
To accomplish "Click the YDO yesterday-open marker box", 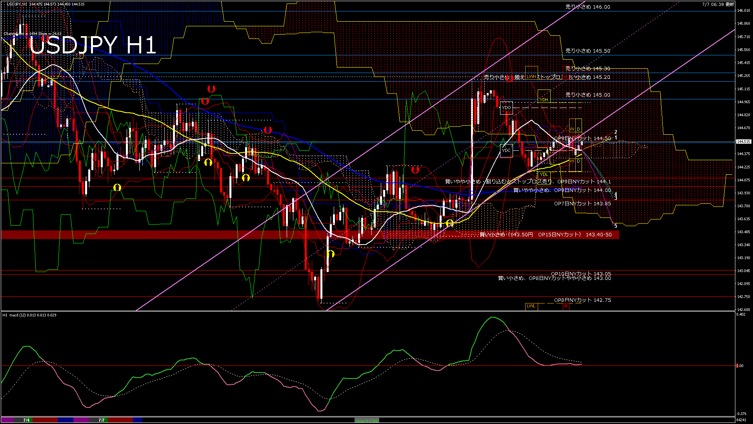I will pyautogui.click(x=506, y=108).
